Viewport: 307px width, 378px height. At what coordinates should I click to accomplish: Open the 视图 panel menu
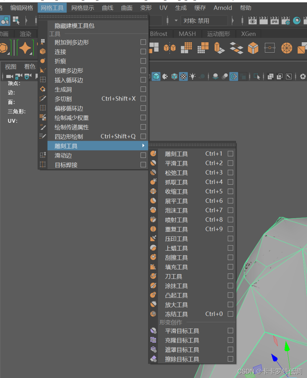[x=11, y=67]
